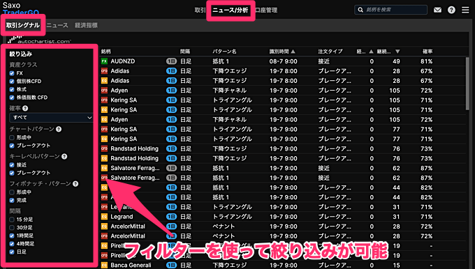Enable the 15 分足 interval
The width and height of the screenshot is (475, 269).
12,220
